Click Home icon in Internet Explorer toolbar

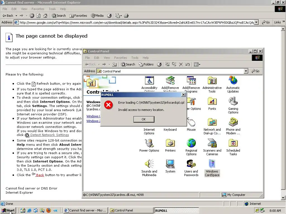coord(45,16)
